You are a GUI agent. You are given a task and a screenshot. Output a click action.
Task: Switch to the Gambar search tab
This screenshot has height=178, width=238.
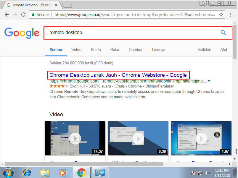click(x=135, y=50)
